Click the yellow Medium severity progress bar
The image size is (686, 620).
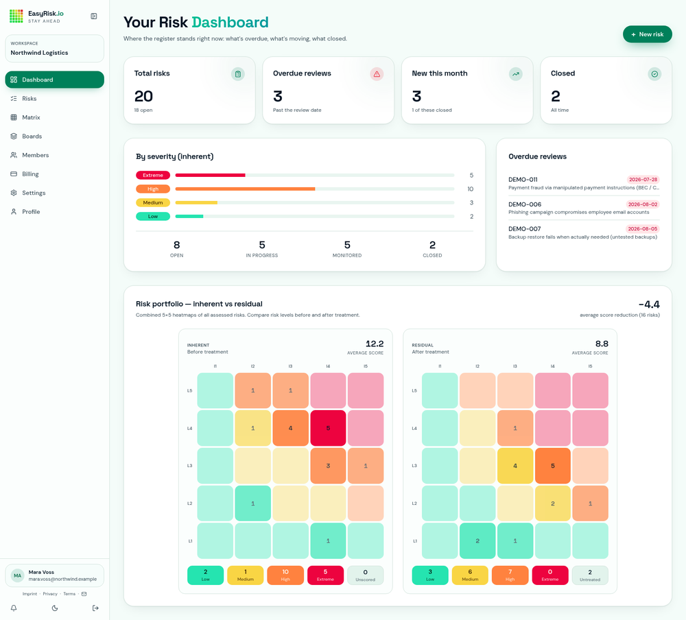tap(196, 202)
